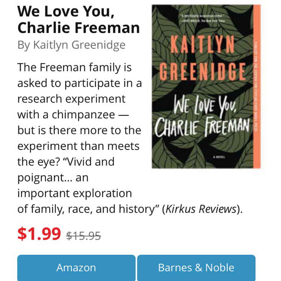Tap the small 'A Novel' label on cover
The width and height of the screenshot is (281, 281).
(x=218, y=157)
